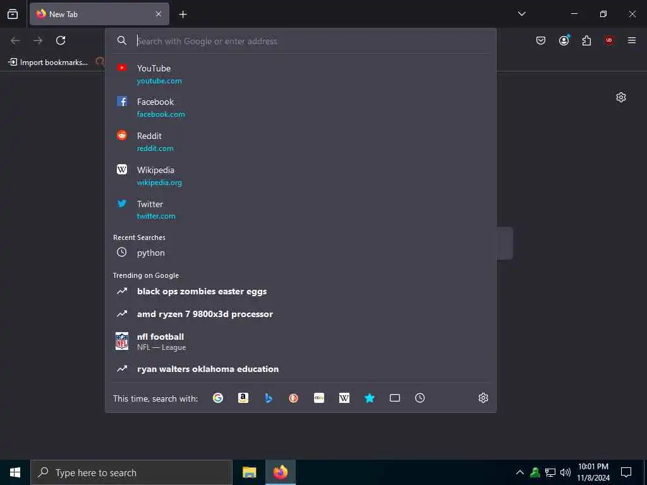The width and height of the screenshot is (647, 485).
Task: Choose trending black ops zombies easter eggs
Action: (x=300, y=291)
